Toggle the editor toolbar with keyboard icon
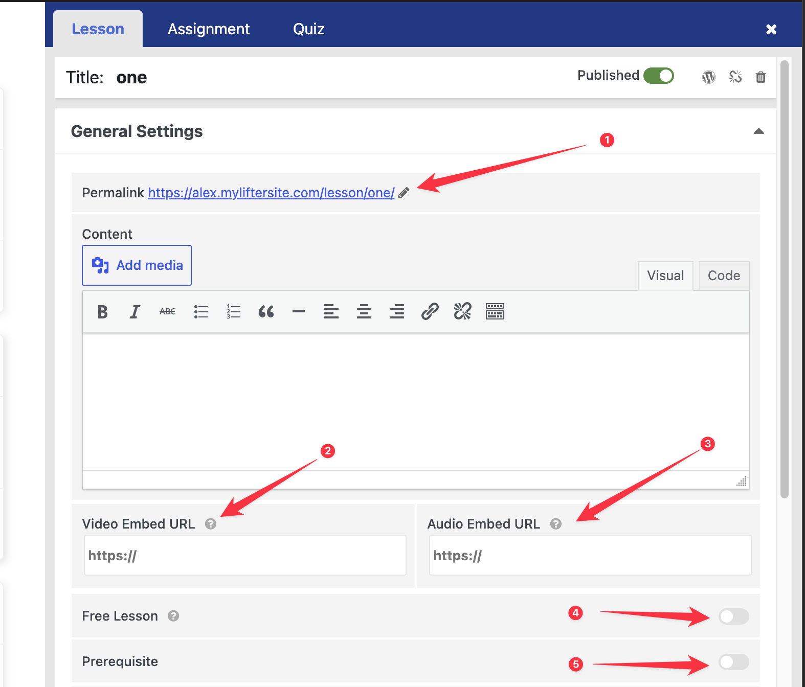805x687 pixels. point(495,311)
